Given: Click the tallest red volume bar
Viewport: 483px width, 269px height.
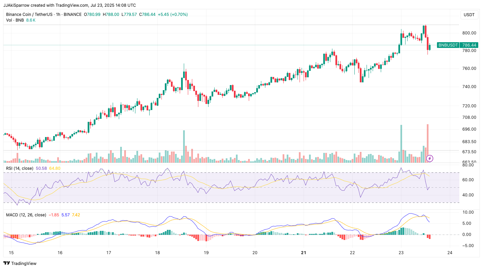Looking at the screenshot, I should point(427,143).
